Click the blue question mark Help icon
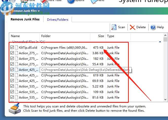This screenshot has width=168, height=120. pyautogui.click(x=153, y=27)
